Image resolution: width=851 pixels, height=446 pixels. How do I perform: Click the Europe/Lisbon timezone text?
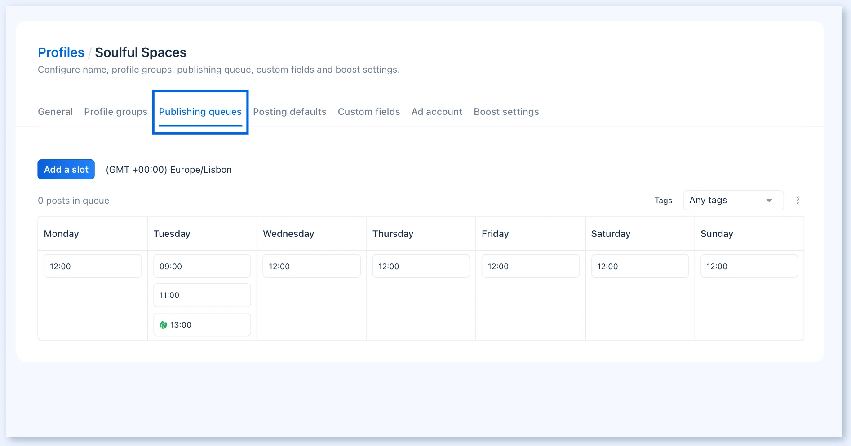[169, 170]
